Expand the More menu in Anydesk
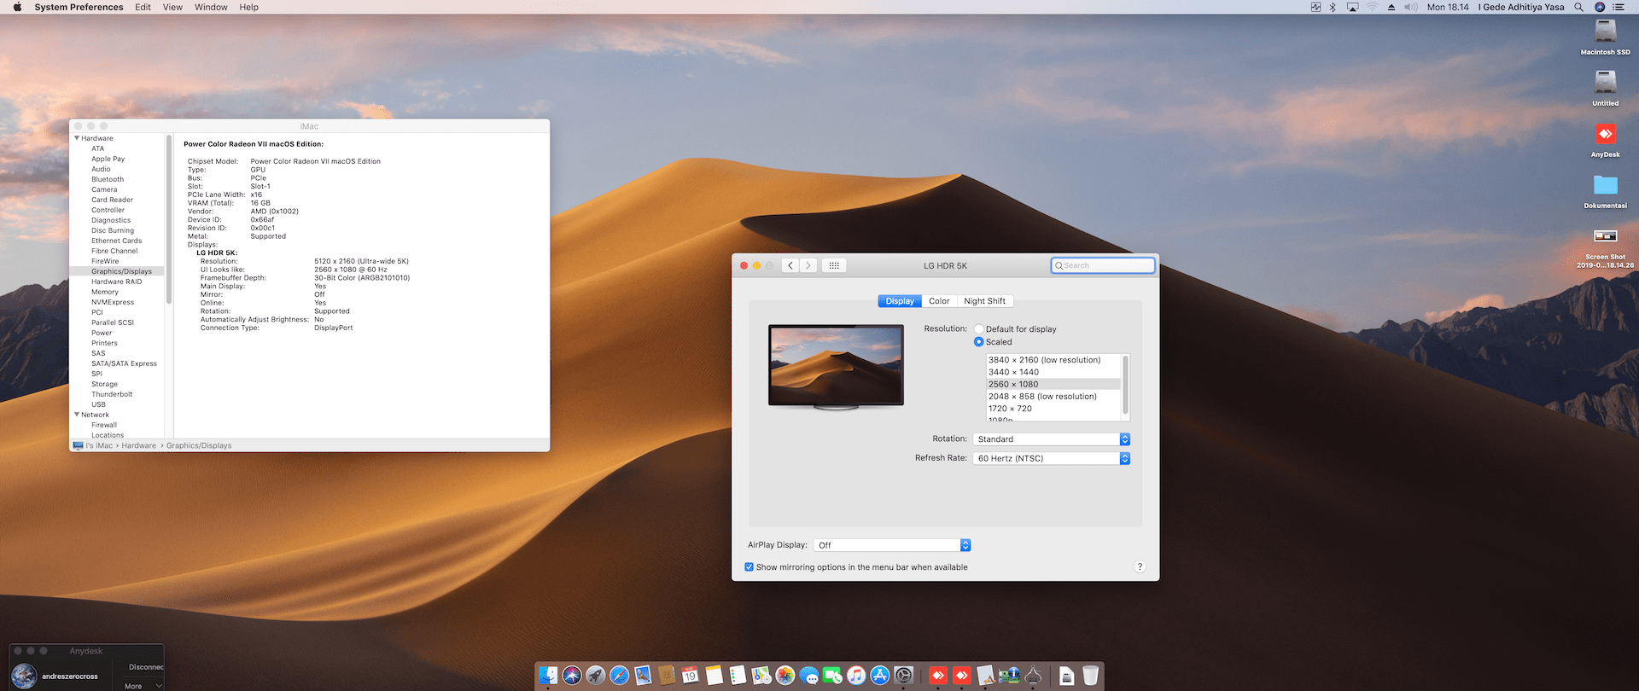The height and width of the screenshot is (691, 1639). tap(143, 686)
